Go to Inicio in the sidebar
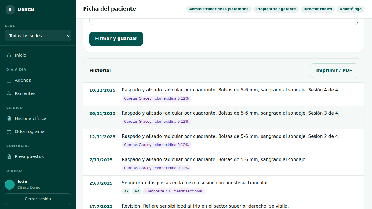372x209 pixels. (x=38, y=55)
